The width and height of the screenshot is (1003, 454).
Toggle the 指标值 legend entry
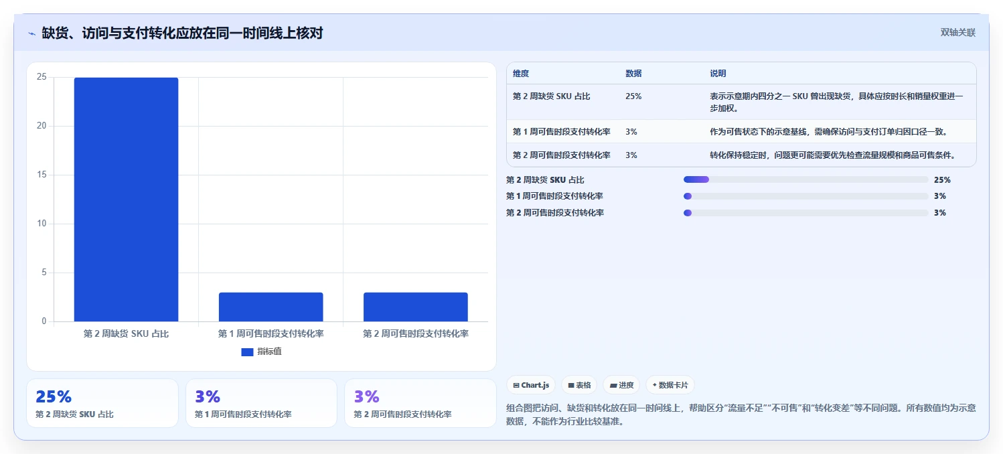point(261,352)
